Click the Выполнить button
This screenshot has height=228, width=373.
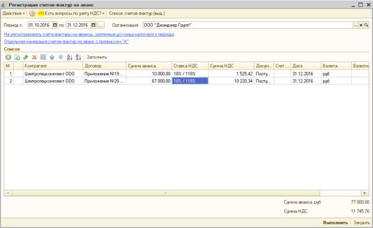pyautogui.click(x=336, y=223)
